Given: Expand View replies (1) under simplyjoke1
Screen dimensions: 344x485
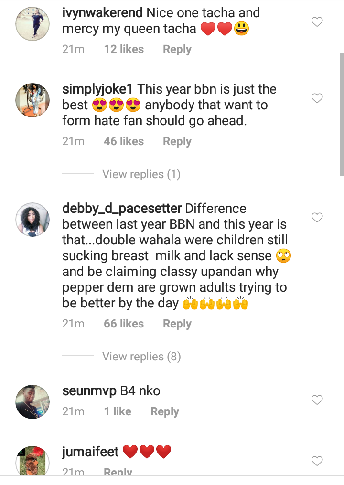Looking at the screenshot, I should 141,174.
